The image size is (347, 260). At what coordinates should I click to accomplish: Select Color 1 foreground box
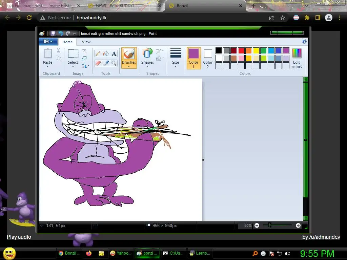(193, 58)
